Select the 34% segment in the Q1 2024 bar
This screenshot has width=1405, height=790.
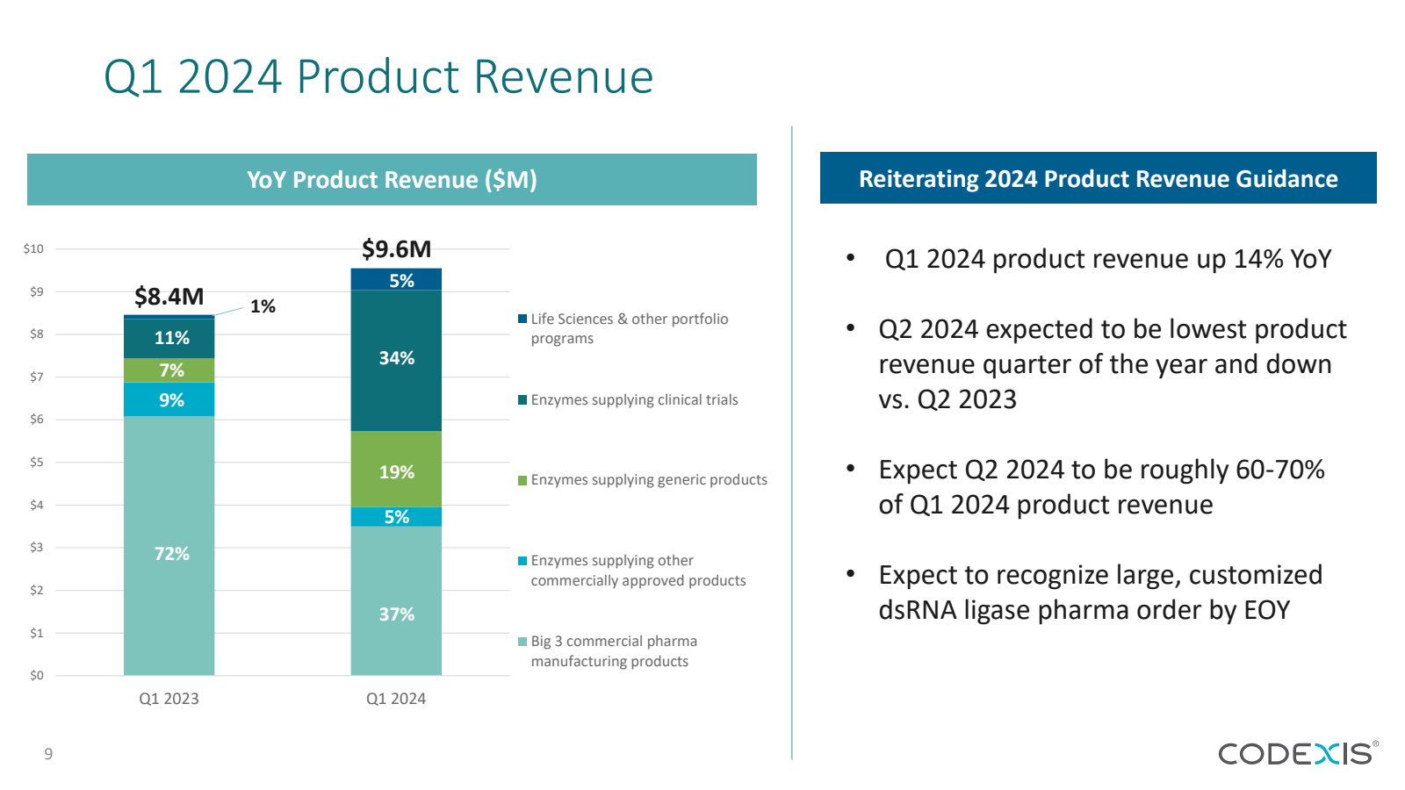396,360
